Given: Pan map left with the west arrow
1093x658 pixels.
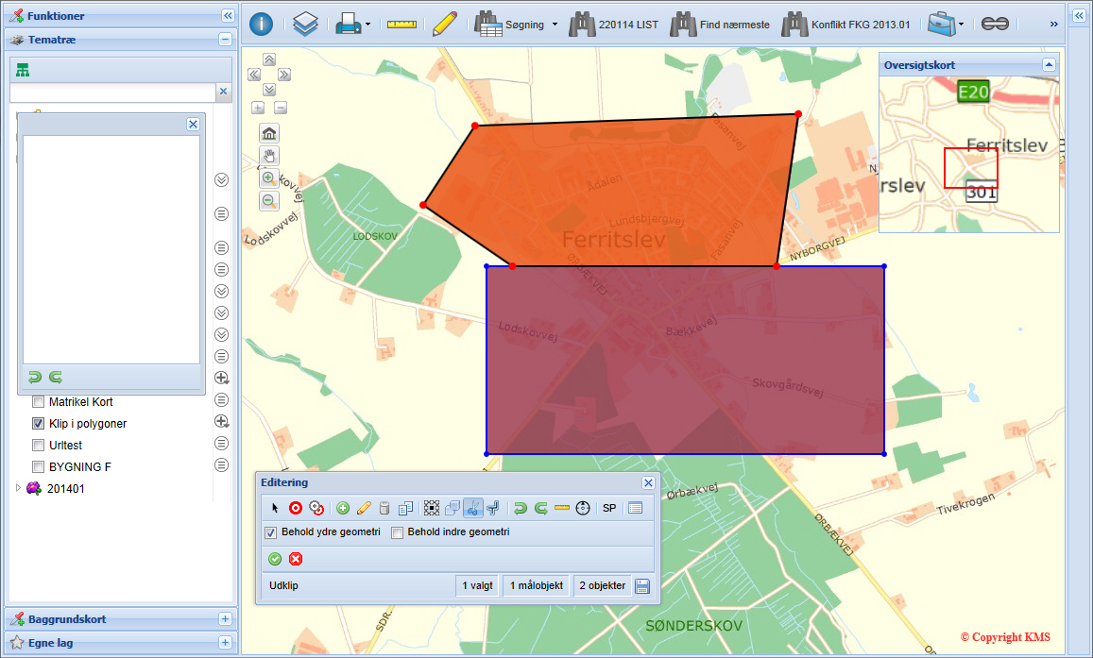Looking at the screenshot, I should coord(254,75).
